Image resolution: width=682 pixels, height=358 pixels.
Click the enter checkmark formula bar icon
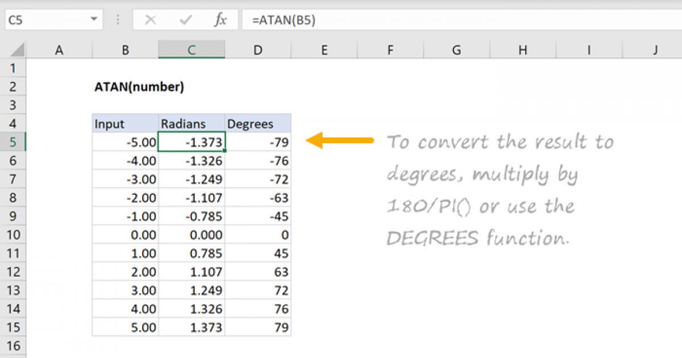(185, 20)
